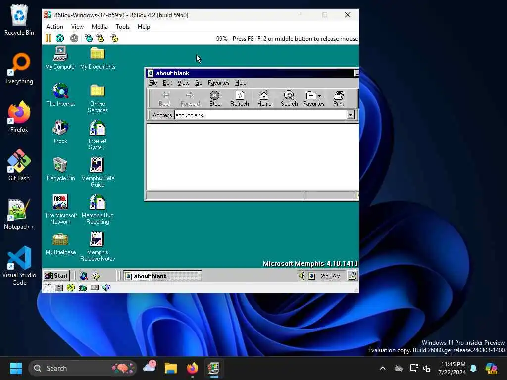Select Memphis Bug Reporting icon
The height and width of the screenshot is (380, 507).
tap(98, 209)
